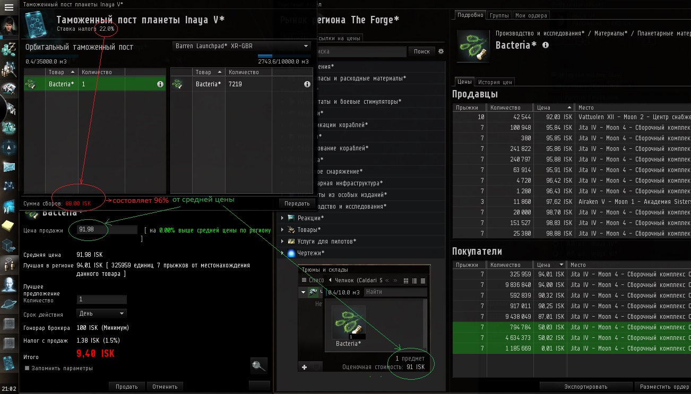Click the Производство и исследования breadcrumb link
Screen dimensions: 691x394
point(540,33)
